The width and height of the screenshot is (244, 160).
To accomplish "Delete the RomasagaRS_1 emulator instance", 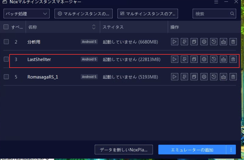I will click(x=233, y=77).
